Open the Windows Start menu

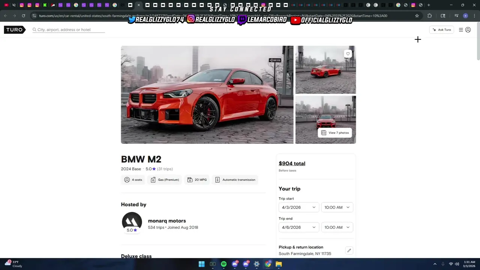pos(201,264)
